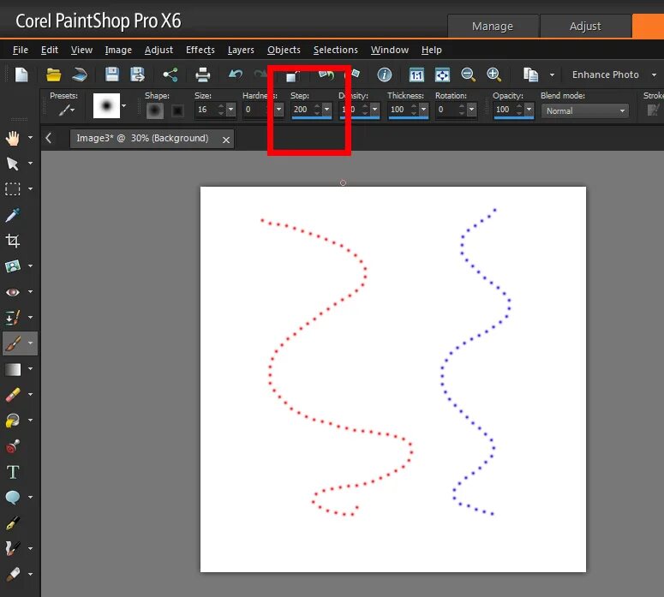
Task: Open the Image menu
Action: pyautogui.click(x=118, y=50)
